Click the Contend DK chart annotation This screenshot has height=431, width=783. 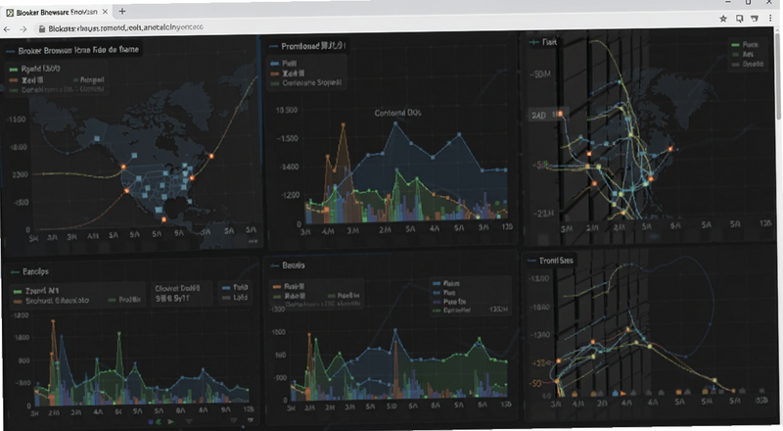coord(397,113)
